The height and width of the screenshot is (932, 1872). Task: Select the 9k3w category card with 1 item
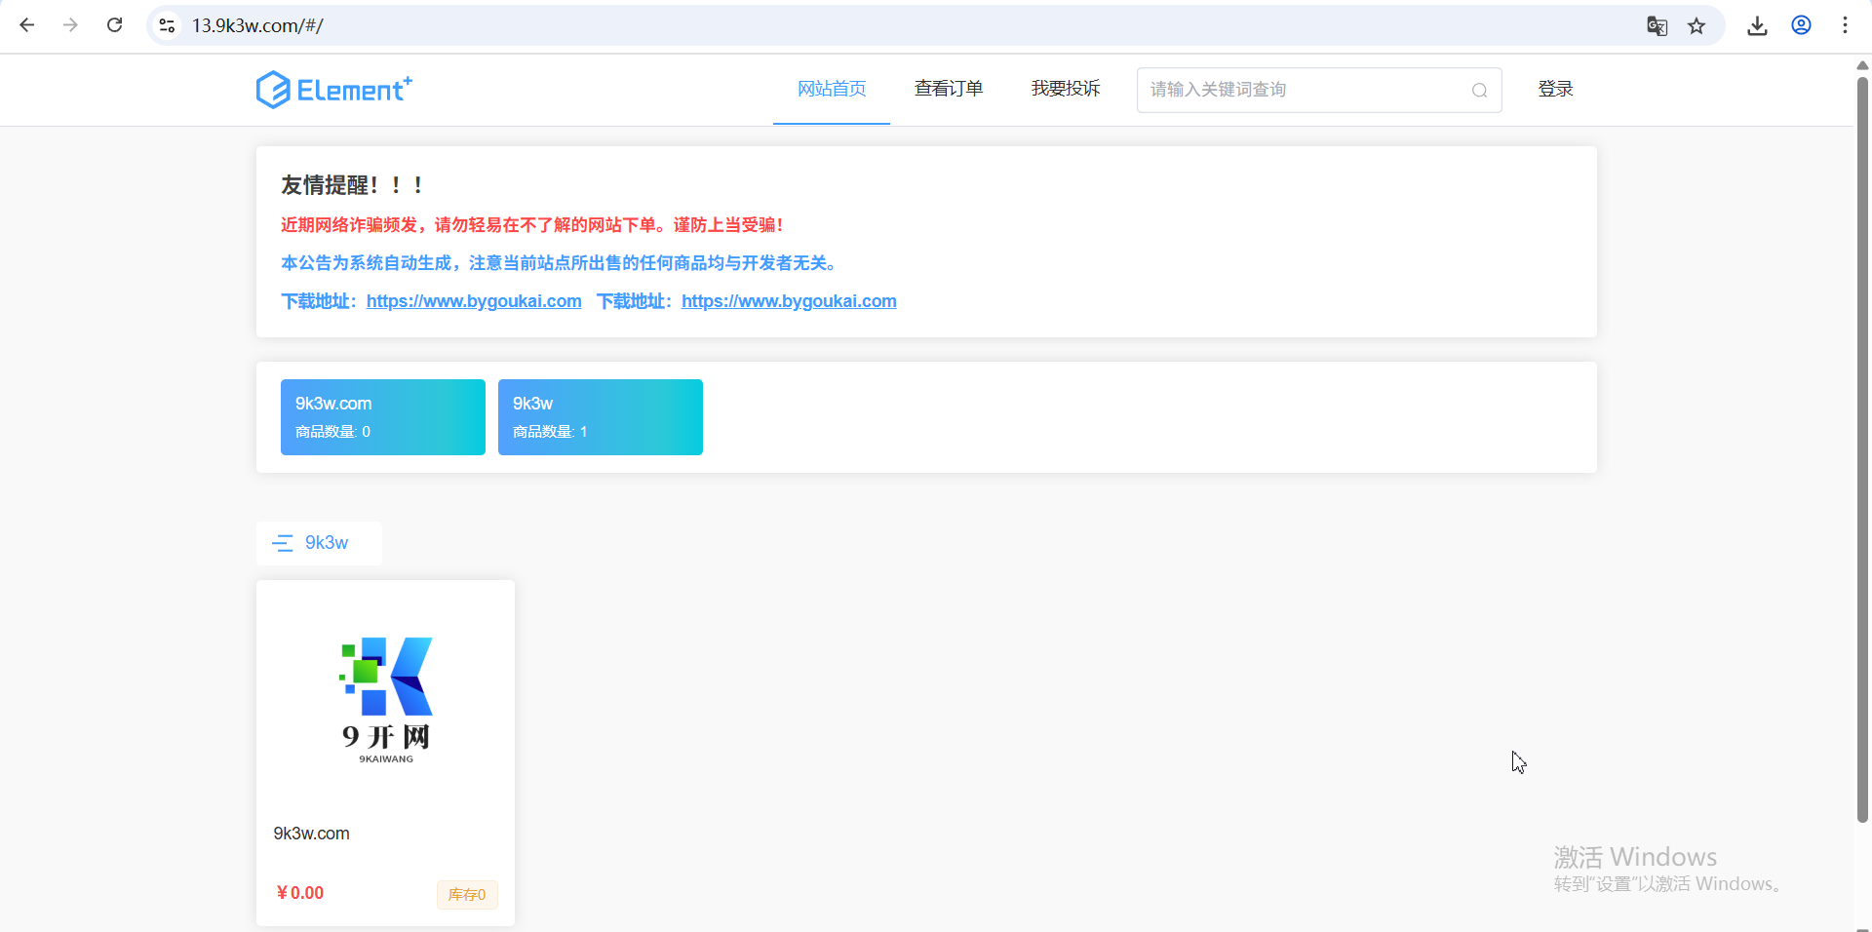click(601, 417)
